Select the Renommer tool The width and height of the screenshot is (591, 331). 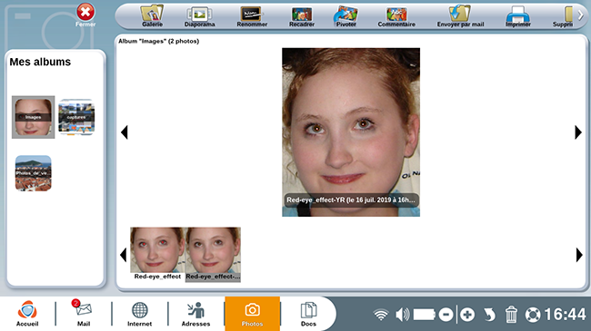point(252,16)
